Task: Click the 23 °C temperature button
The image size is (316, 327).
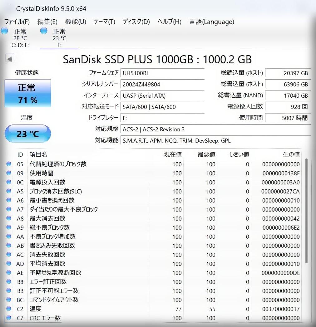Action: point(28,134)
